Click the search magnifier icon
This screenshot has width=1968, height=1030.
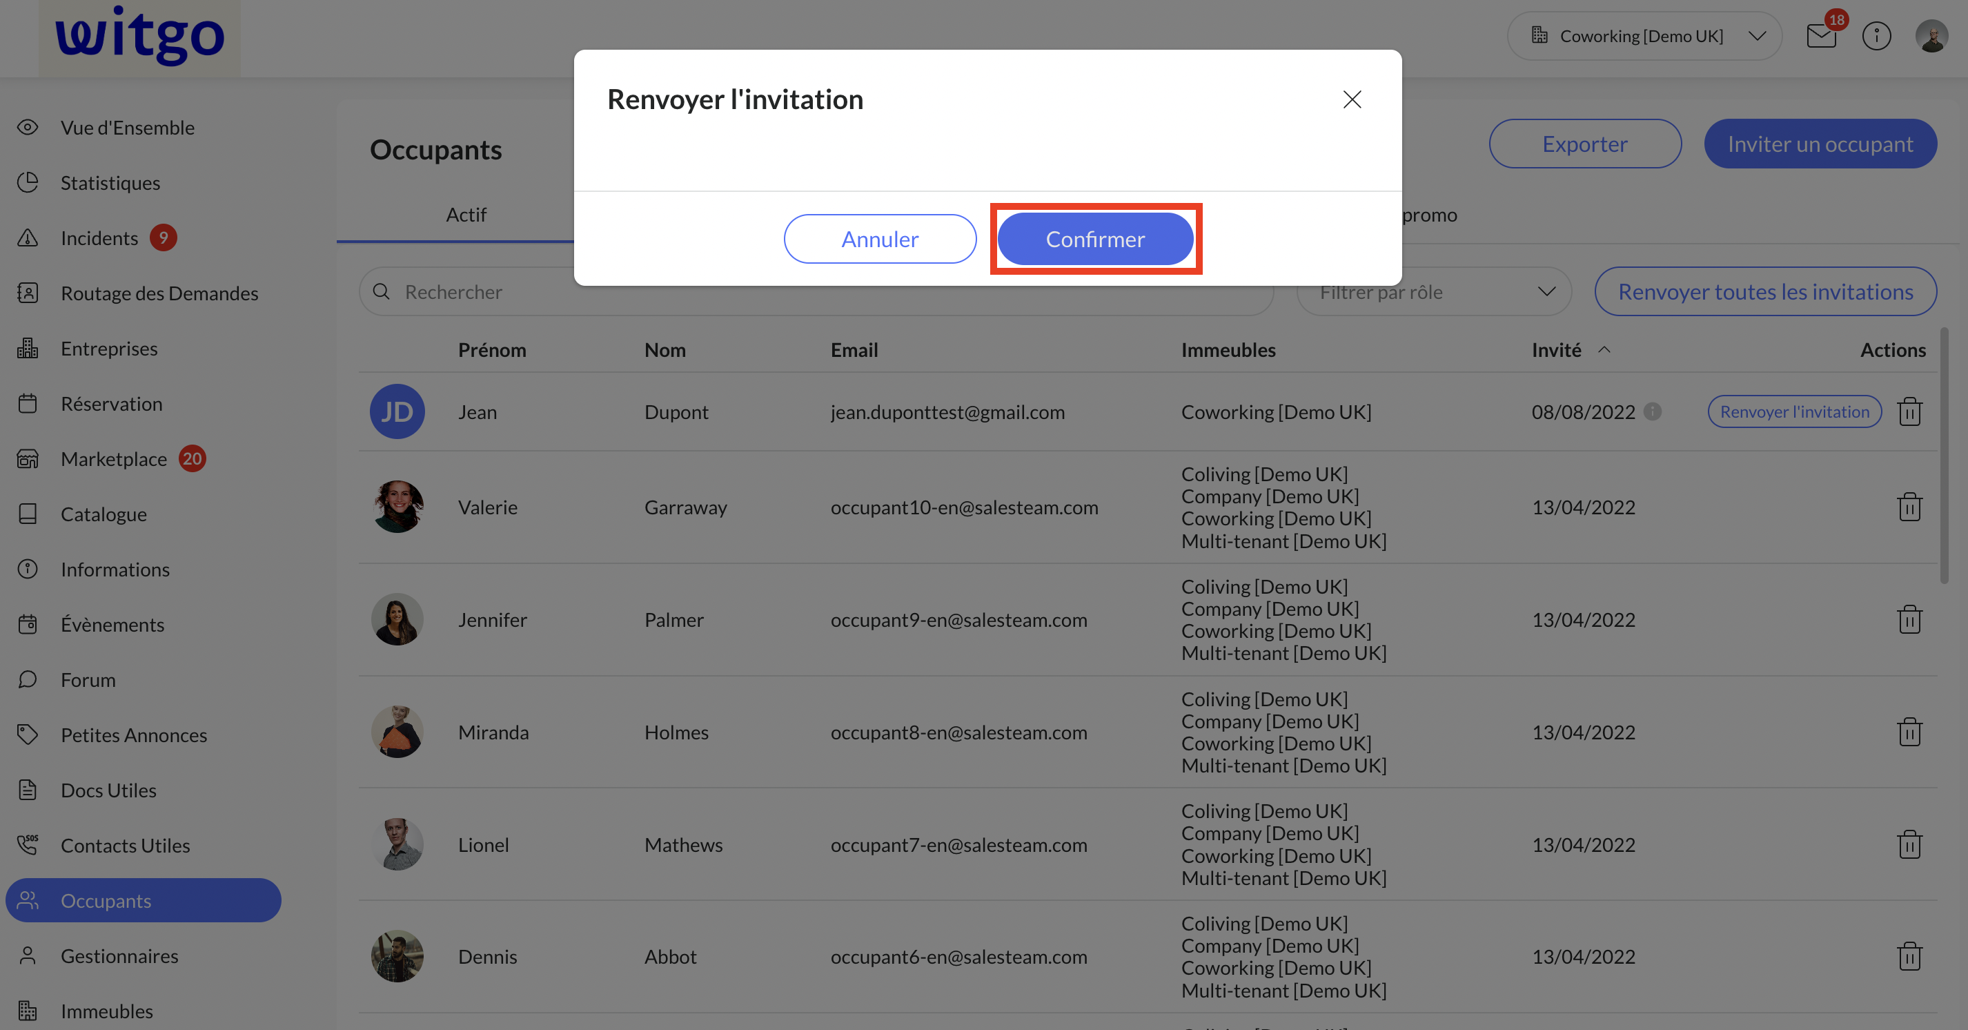coord(381,291)
